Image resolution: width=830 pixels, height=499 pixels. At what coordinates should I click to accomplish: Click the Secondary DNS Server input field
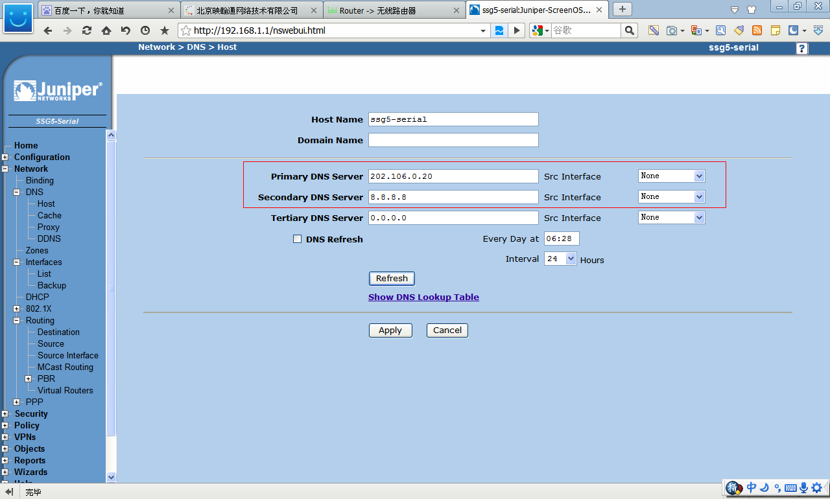453,197
